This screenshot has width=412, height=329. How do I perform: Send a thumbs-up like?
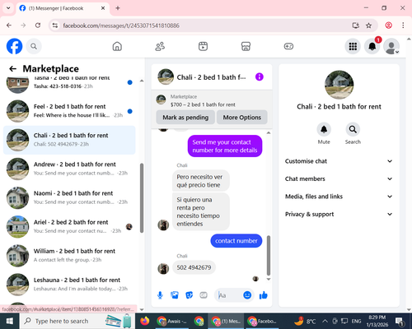[263, 295]
